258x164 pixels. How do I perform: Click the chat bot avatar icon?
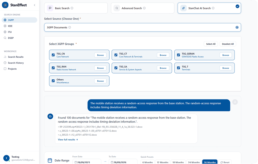pyautogui.click(x=50, y=116)
